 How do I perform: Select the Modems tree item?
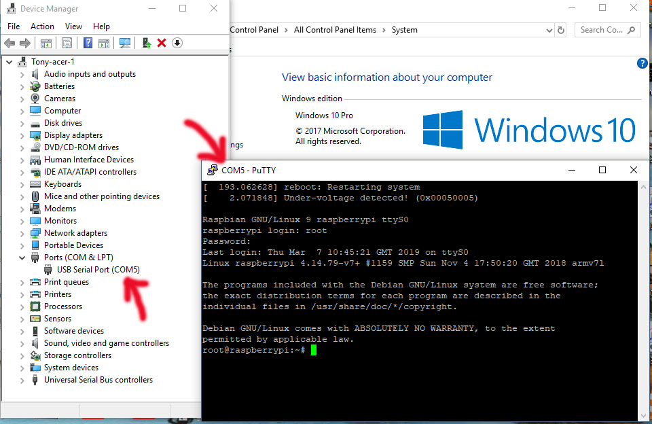pos(60,209)
